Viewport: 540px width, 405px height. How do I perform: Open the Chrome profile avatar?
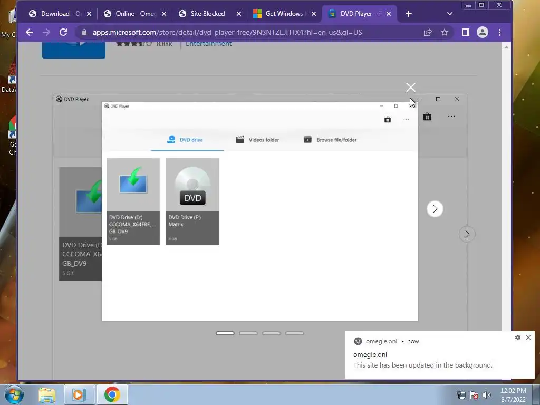(x=483, y=32)
